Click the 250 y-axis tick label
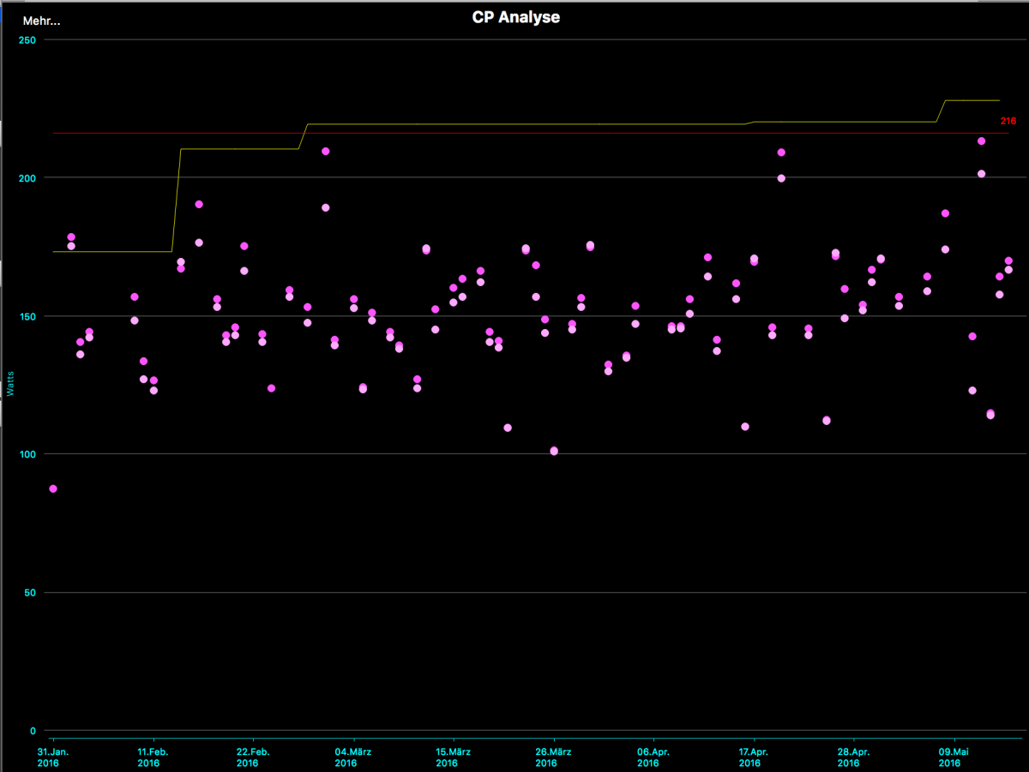Viewport: 1029px width, 772px height. (x=28, y=39)
